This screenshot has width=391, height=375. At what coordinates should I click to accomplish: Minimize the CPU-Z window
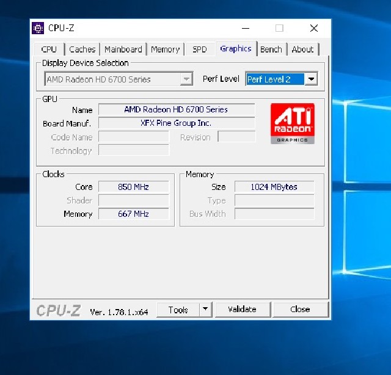(x=246, y=28)
